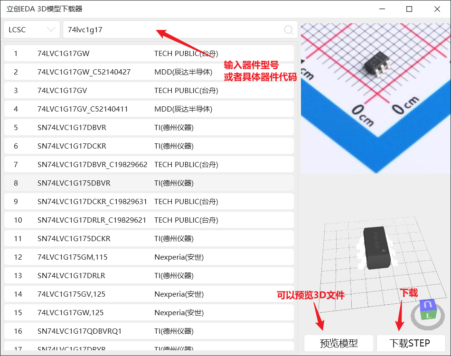Click the 下载STEP button
The image size is (451, 356).
[410, 343]
